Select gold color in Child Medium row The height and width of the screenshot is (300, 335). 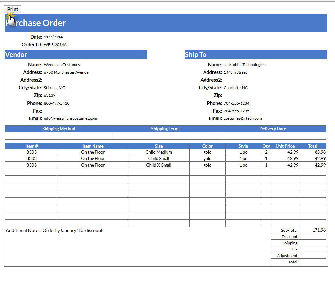[x=207, y=152]
